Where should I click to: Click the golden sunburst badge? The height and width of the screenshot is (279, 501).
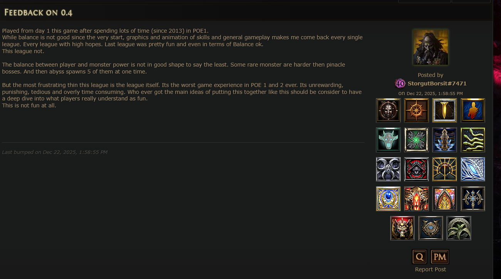click(x=444, y=169)
